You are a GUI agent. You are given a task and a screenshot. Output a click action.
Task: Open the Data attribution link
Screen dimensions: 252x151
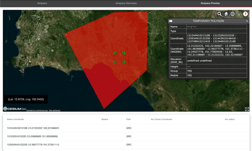tap(54, 110)
